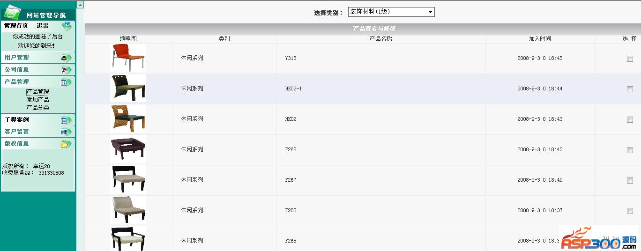Viewport: 641px width, 251px height.
Task: Click the grid icon beside 产品管理
Action: [x=66, y=82]
